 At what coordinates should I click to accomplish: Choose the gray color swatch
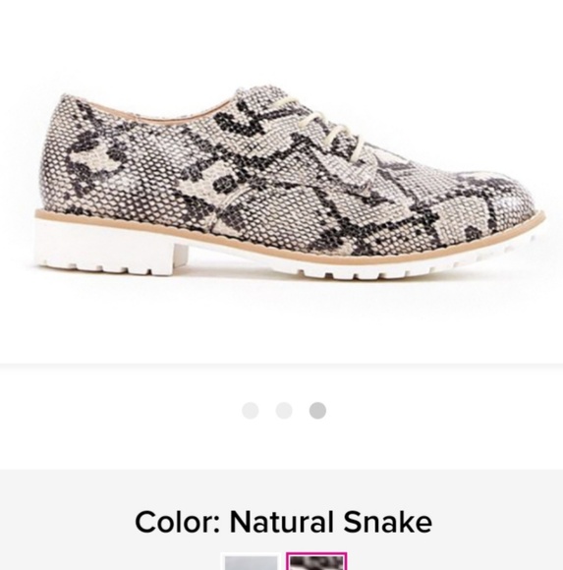click(251, 561)
